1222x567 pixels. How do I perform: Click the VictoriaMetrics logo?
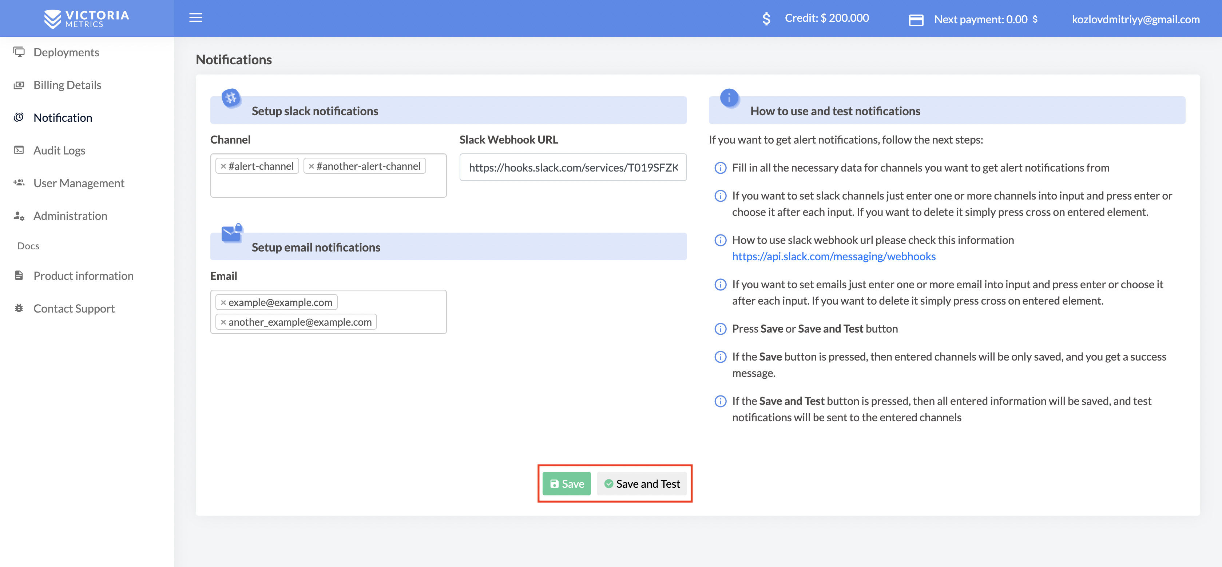[86, 19]
